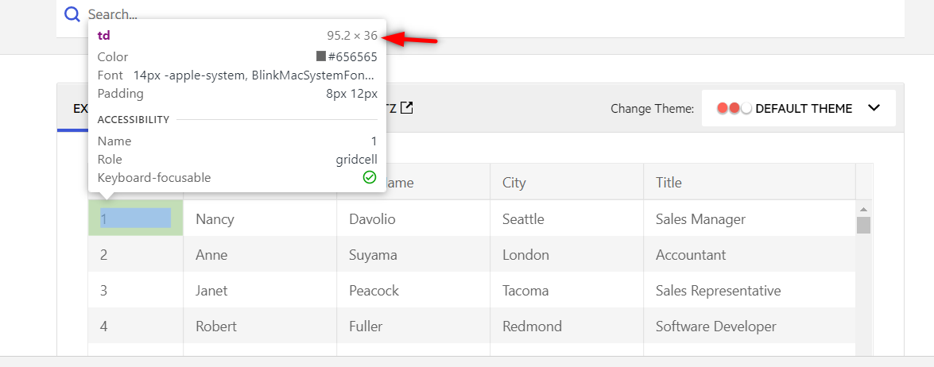Select the Tacoma city cell
Screen dimensions: 934x367
525,291
